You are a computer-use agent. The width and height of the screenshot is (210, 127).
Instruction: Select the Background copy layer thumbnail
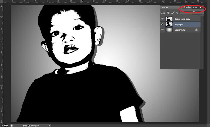169,19
